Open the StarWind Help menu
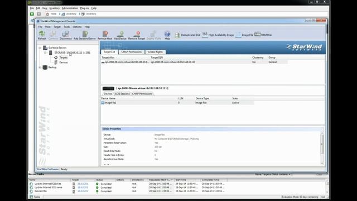This screenshot has height=201, width=357. click(87, 27)
